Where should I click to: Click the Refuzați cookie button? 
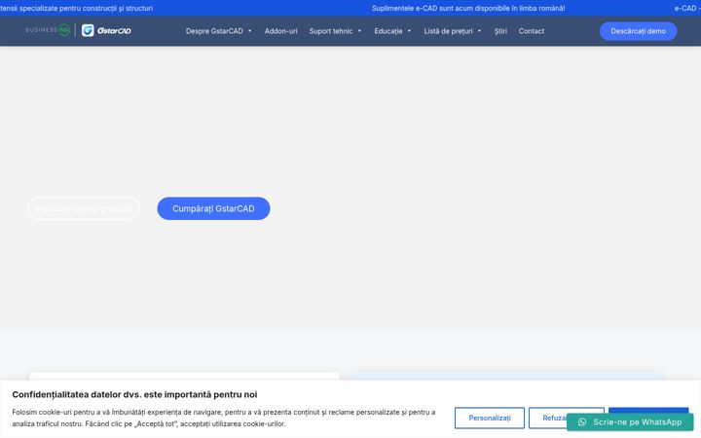547,418
